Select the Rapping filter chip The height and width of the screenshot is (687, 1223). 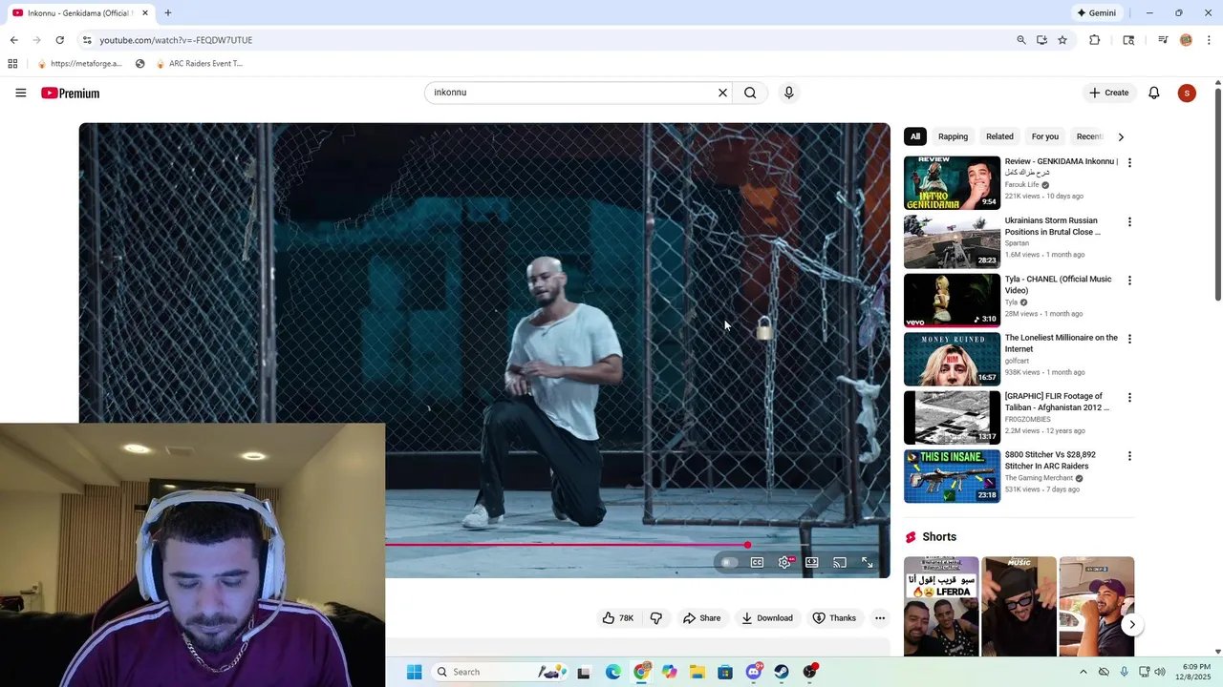click(x=953, y=136)
